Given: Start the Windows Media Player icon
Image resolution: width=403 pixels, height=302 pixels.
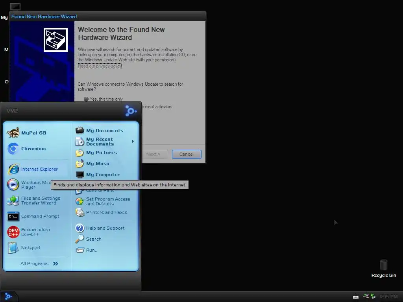Looking at the screenshot, I should 13,185.
